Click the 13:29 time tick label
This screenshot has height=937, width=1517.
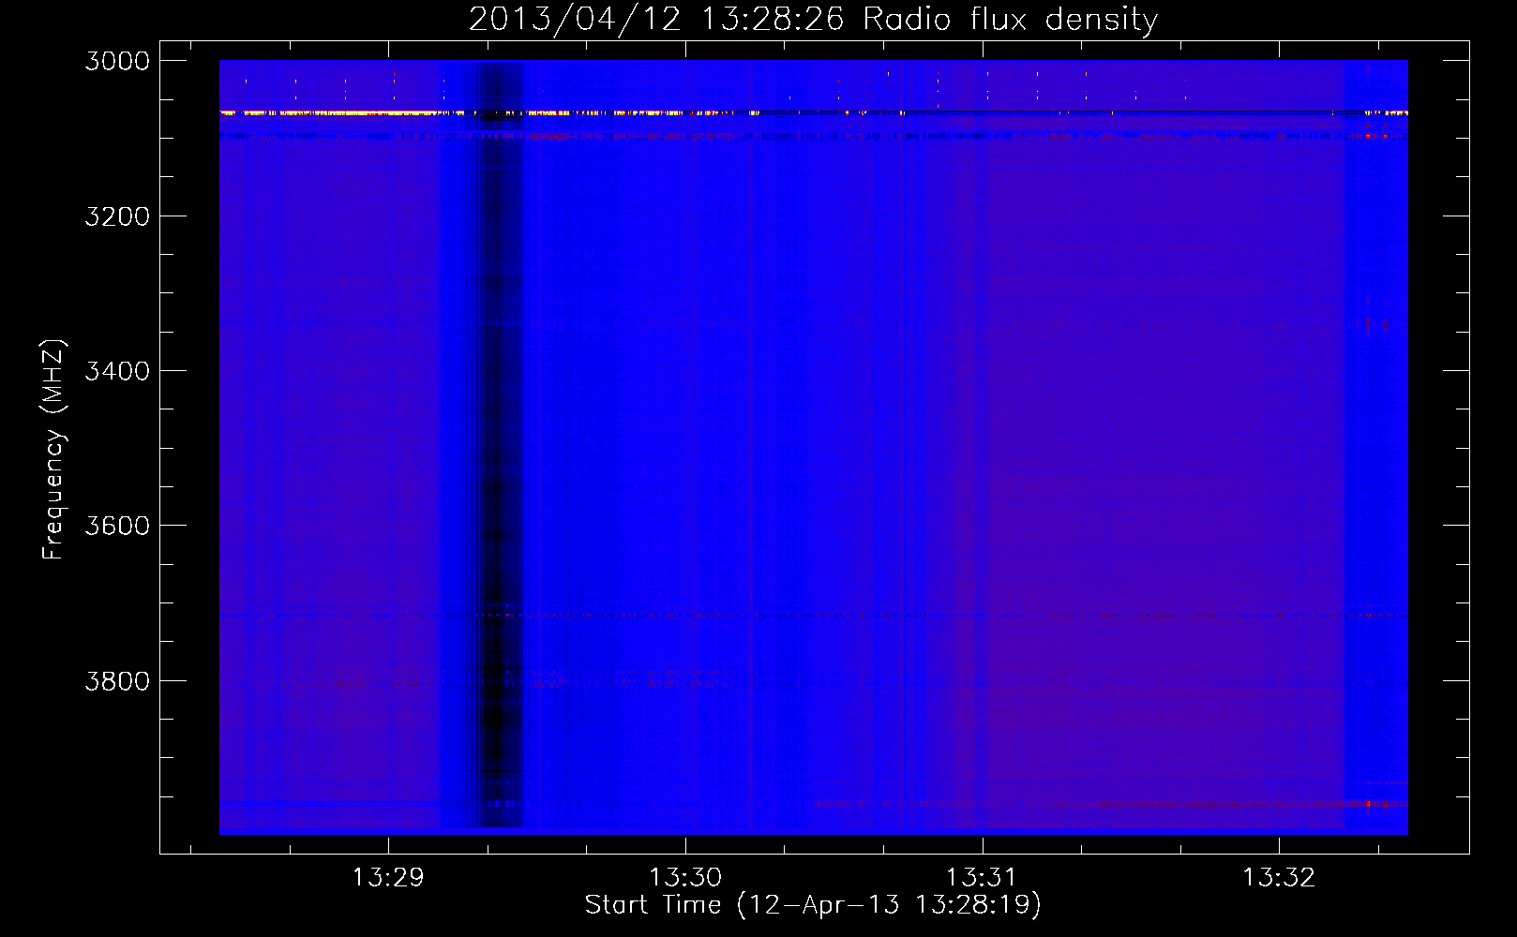[388, 878]
